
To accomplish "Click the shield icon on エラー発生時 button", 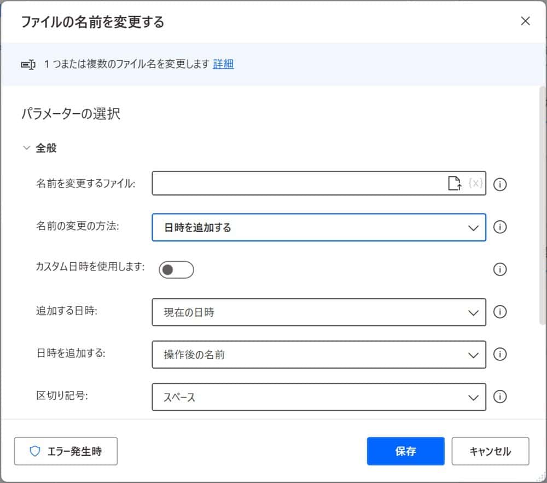I will [36, 451].
